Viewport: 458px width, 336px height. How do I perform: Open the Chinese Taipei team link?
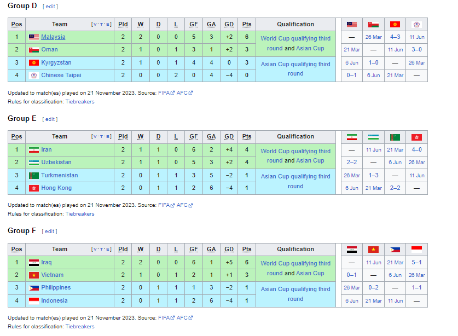tap(61, 75)
